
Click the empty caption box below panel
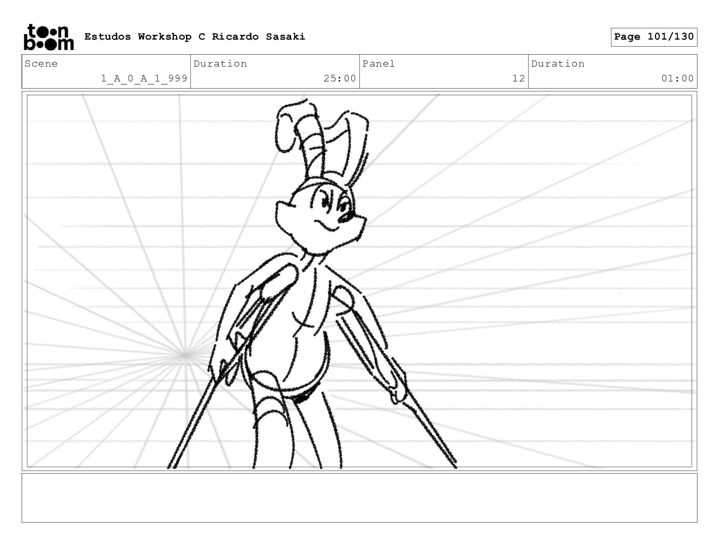pyautogui.click(x=359, y=498)
